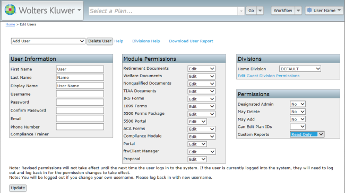345x193 pixels.
Task: Click the Phone Number field
Action: tap(80, 127)
